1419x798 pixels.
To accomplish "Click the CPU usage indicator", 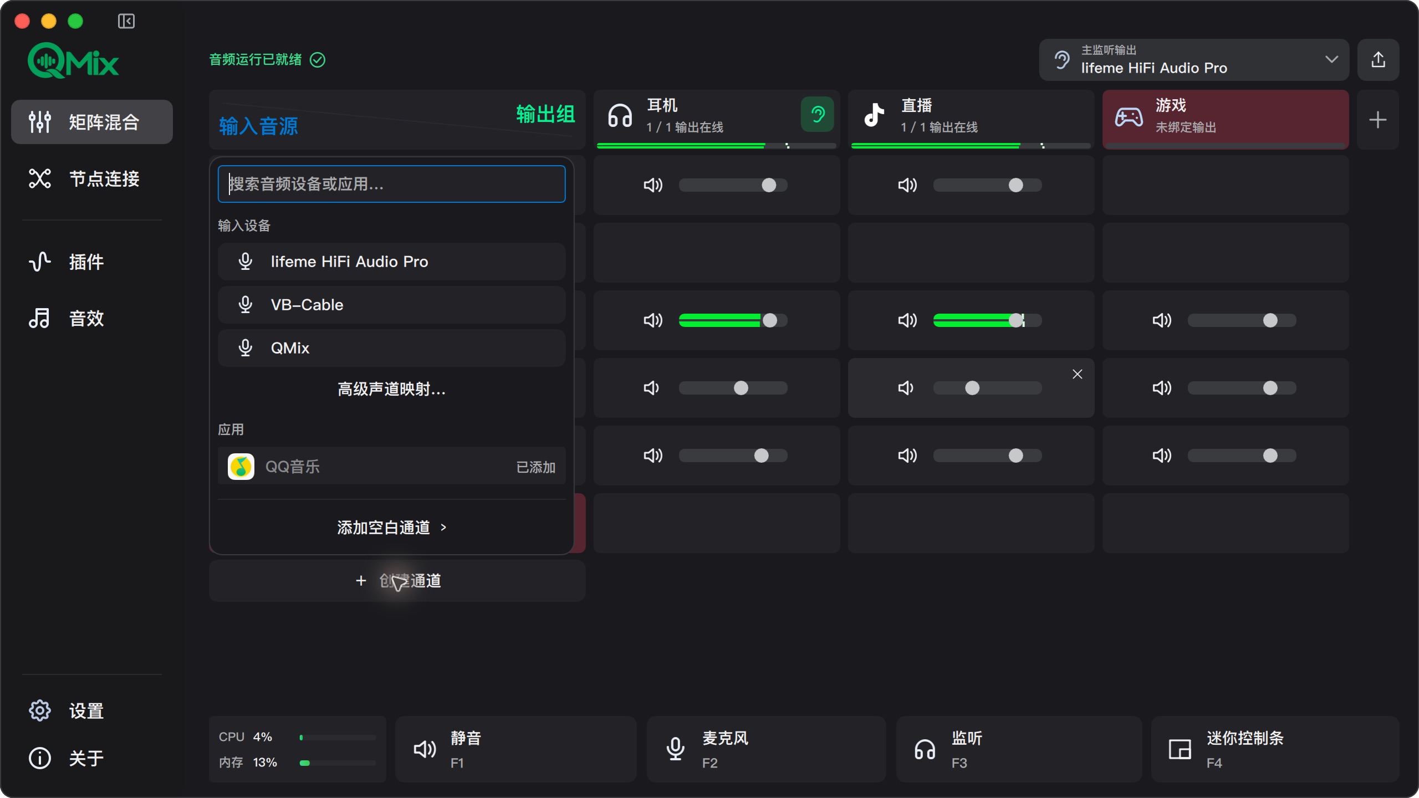I will (x=297, y=737).
